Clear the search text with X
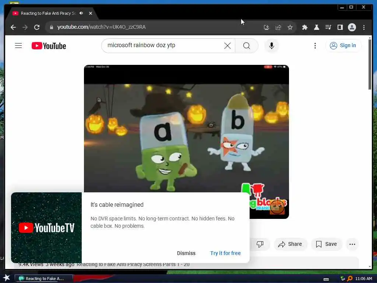Image resolution: width=377 pixels, height=283 pixels. (x=228, y=46)
